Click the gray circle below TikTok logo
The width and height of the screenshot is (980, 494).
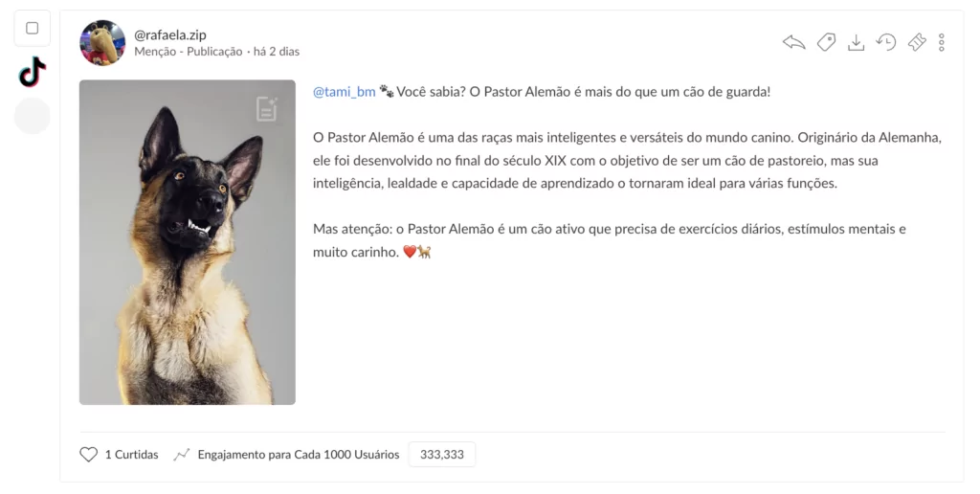point(32,116)
